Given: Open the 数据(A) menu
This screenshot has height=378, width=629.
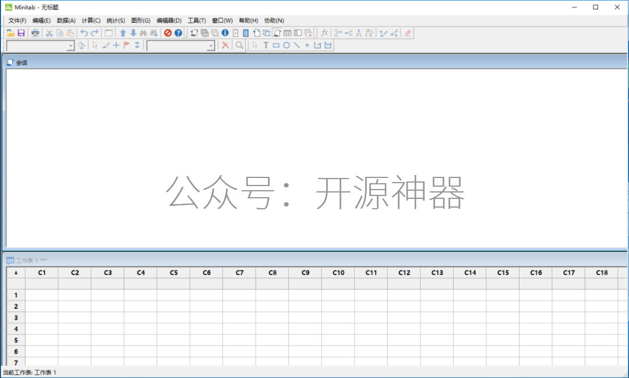Looking at the screenshot, I should [66, 20].
